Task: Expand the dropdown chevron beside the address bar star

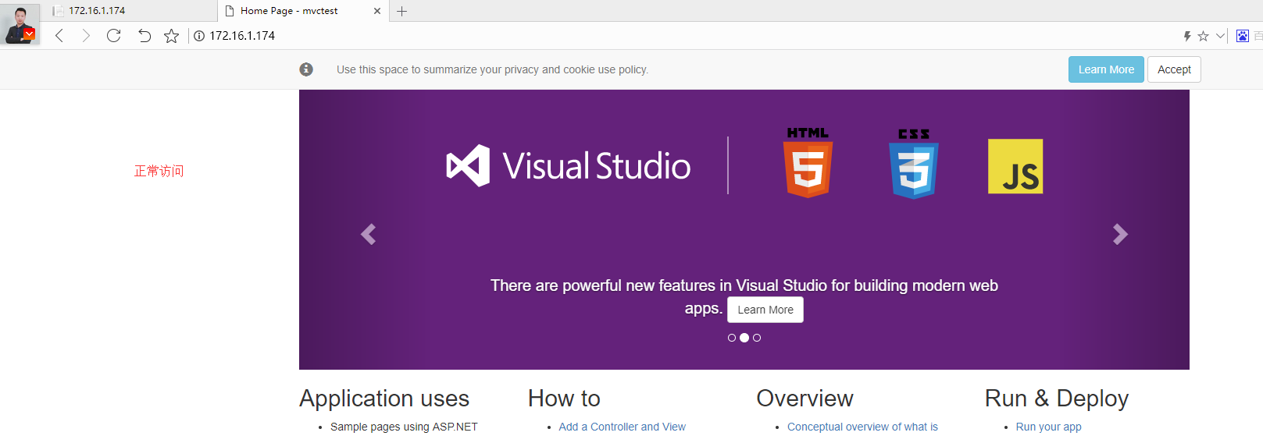Action: pos(1220,36)
